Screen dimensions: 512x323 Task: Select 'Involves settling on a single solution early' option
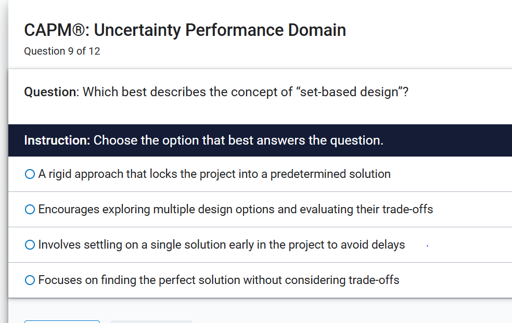[x=221, y=244]
